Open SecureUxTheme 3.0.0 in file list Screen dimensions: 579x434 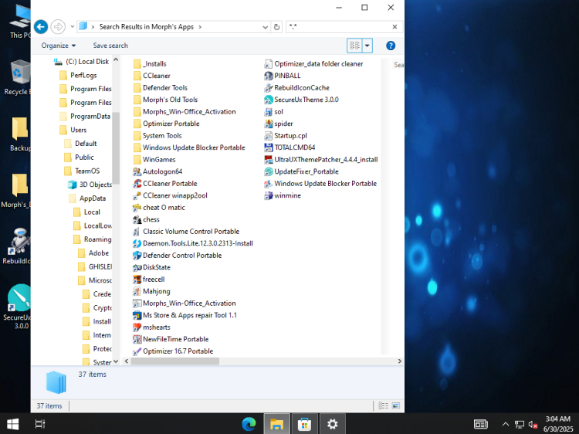[x=302, y=100]
